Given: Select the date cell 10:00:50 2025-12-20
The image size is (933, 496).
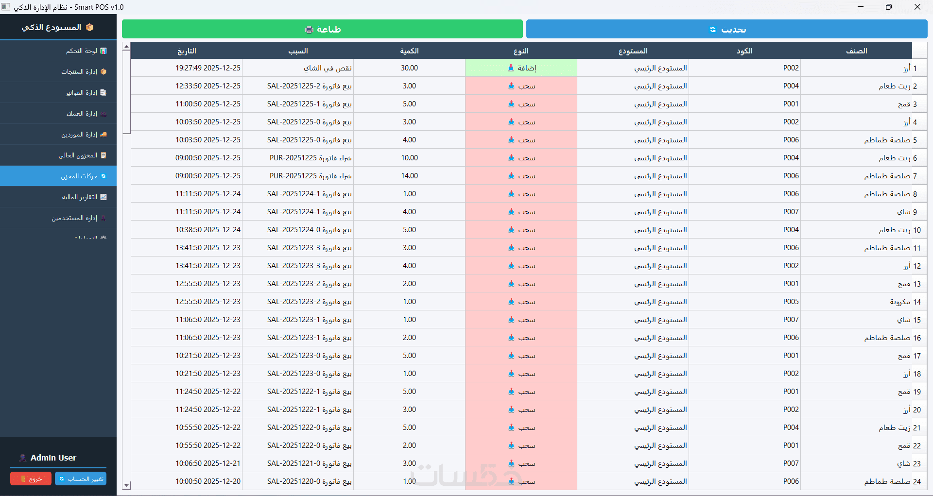Looking at the screenshot, I should pos(187,481).
